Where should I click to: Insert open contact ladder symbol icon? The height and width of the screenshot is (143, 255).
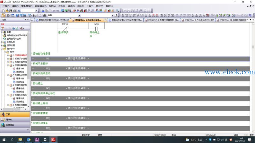[x=123, y=15]
